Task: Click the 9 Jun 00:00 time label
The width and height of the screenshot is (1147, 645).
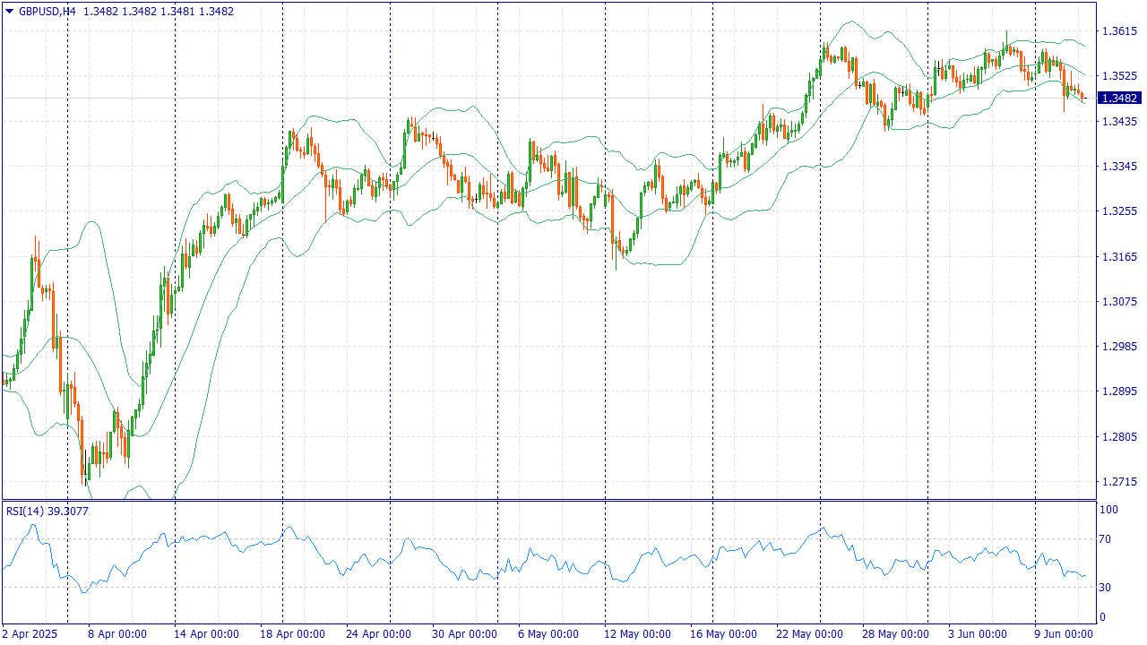Action: (1064, 634)
